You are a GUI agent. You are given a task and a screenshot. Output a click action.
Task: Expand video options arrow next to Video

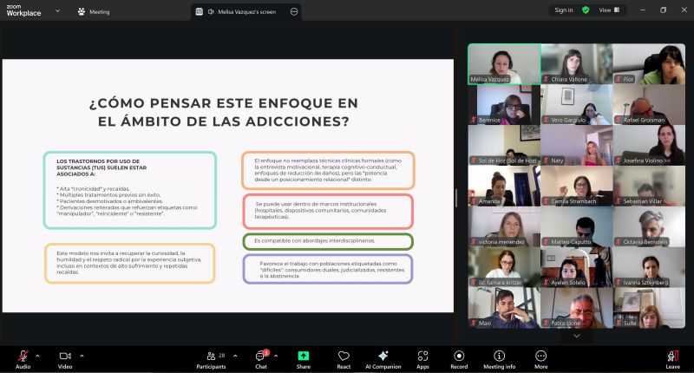(82, 355)
